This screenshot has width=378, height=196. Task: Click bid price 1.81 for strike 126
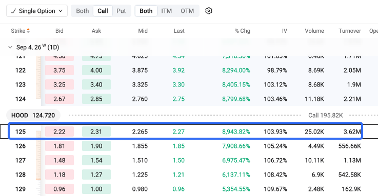[x=59, y=146]
